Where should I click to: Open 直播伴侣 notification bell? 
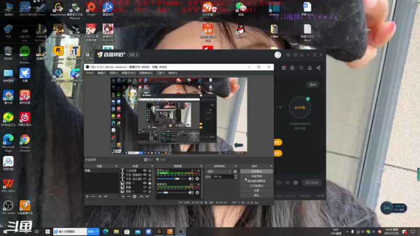[310, 68]
